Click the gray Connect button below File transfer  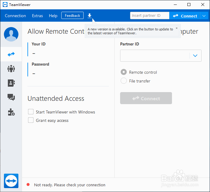point(146,98)
